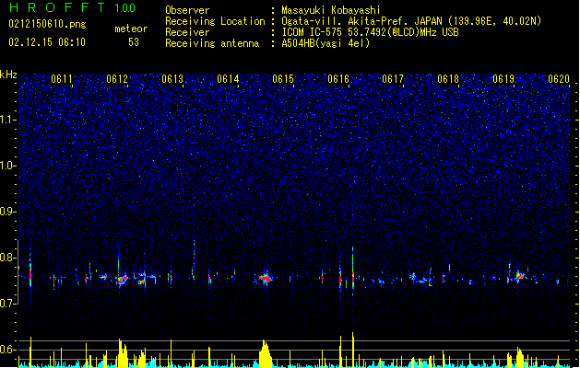580x368 pixels.
Task: Click the 0.9 kHz axis label
Action: [7, 212]
